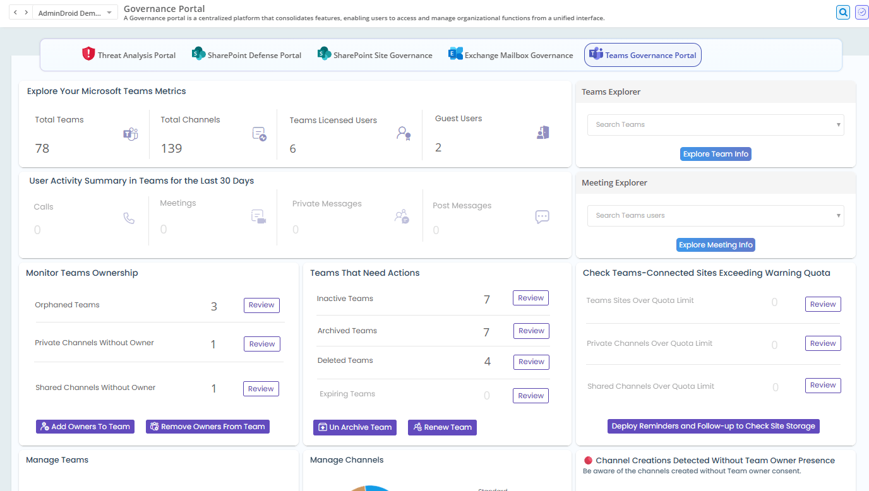Click the Renew Team button
The height and width of the screenshot is (491, 869).
coord(442,427)
